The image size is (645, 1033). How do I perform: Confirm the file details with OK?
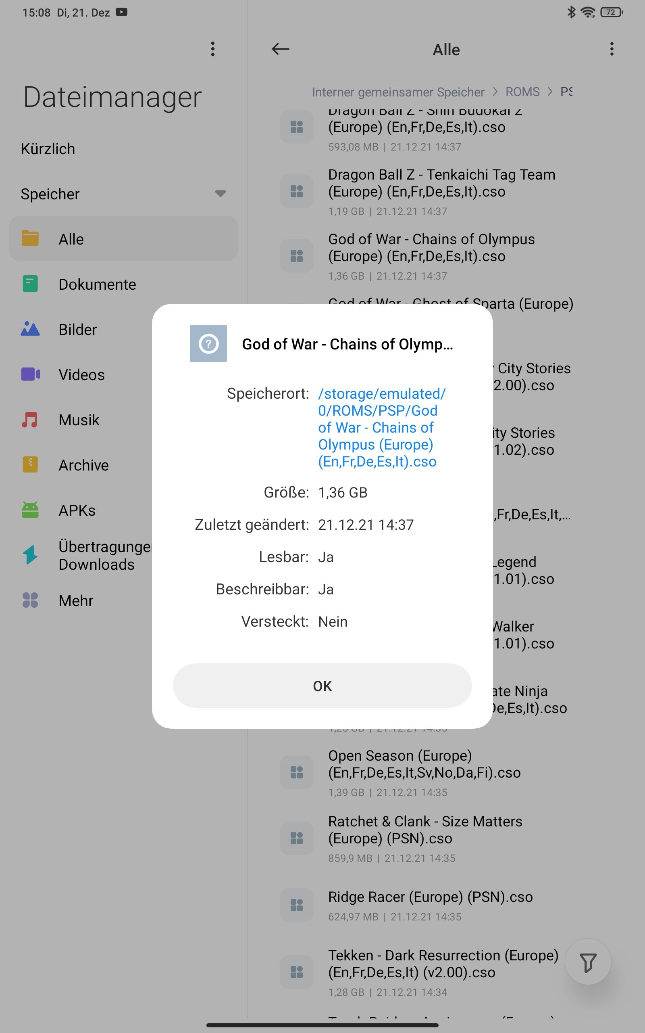coord(322,686)
